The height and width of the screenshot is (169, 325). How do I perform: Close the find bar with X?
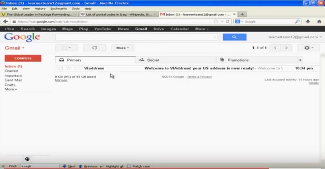(x=3, y=166)
